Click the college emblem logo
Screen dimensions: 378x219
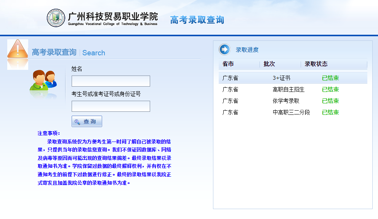(56, 18)
